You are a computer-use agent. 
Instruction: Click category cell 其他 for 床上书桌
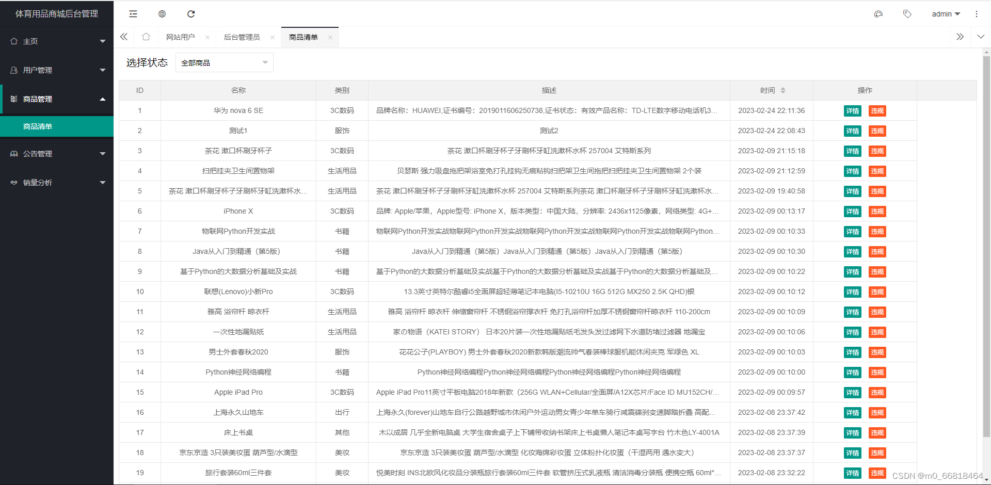point(342,432)
